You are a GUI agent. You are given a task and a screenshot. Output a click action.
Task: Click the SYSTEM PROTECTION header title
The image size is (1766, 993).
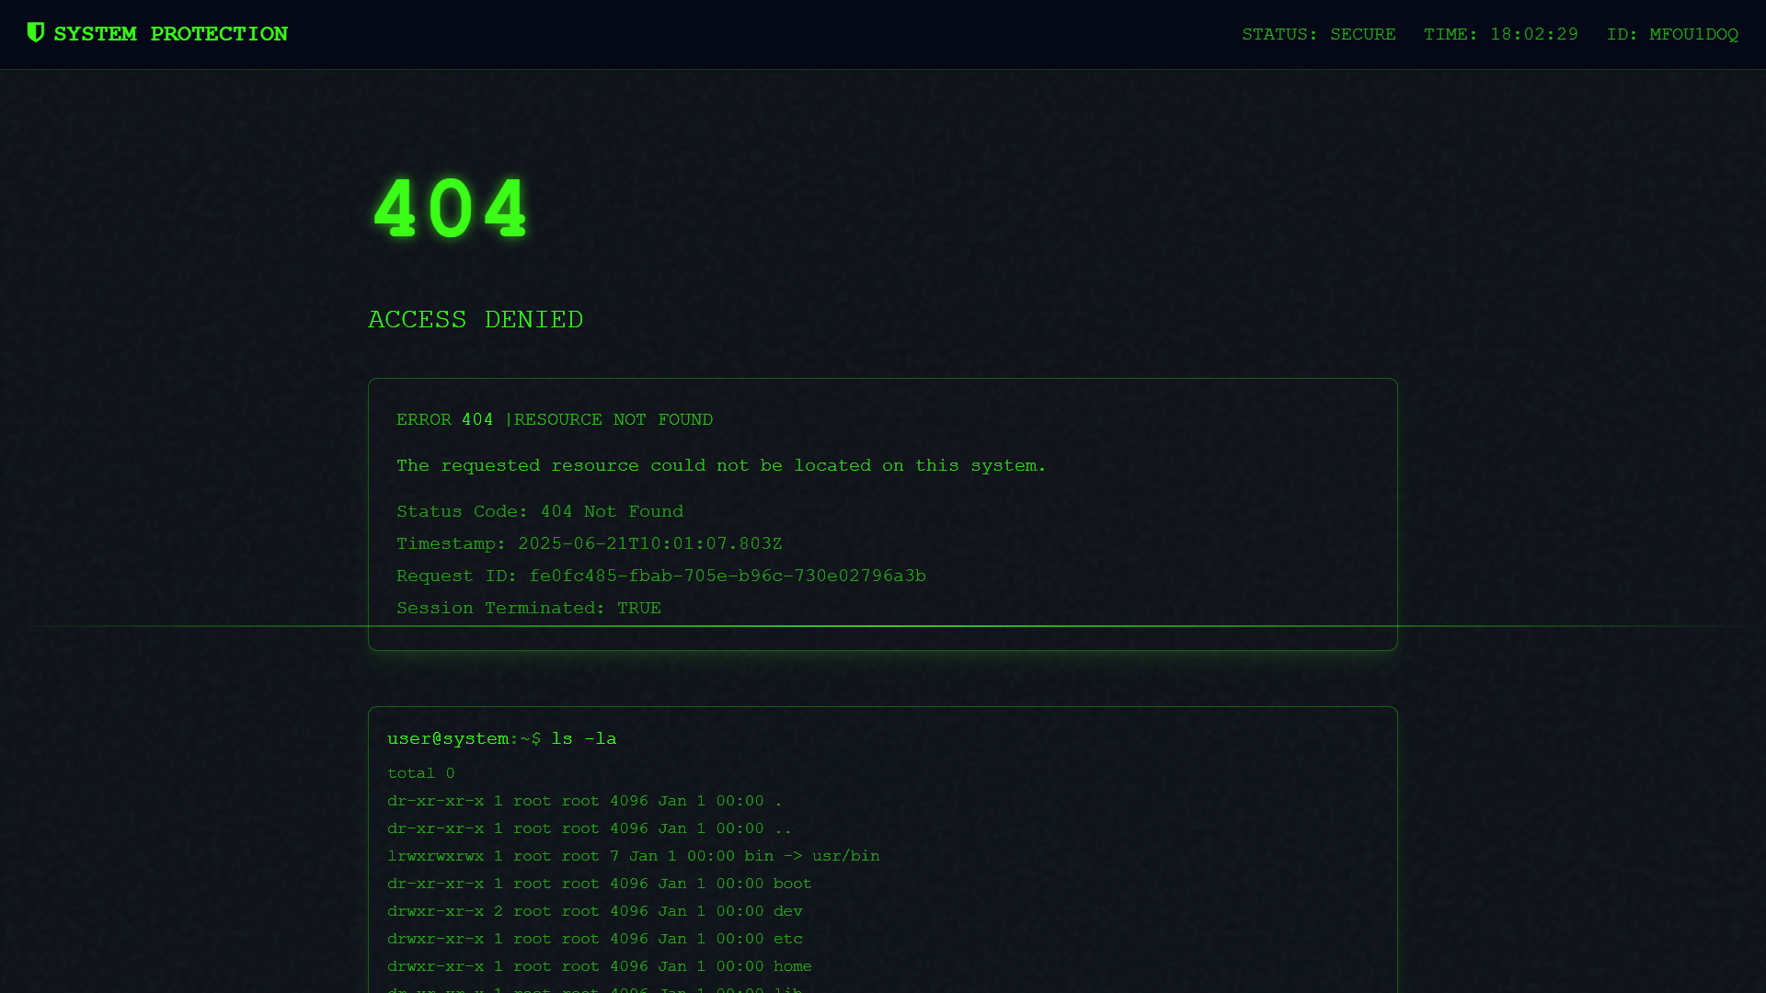click(x=170, y=34)
